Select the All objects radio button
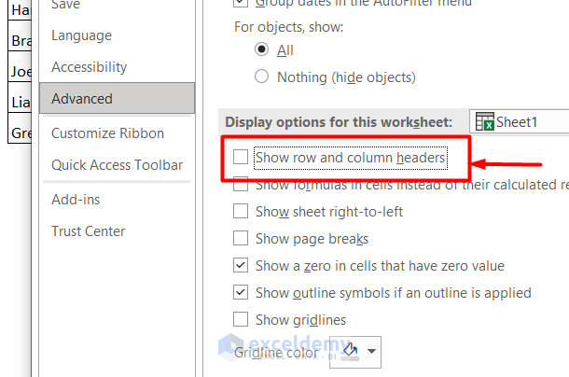The width and height of the screenshot is (569, 377). [x=262, y=50]
